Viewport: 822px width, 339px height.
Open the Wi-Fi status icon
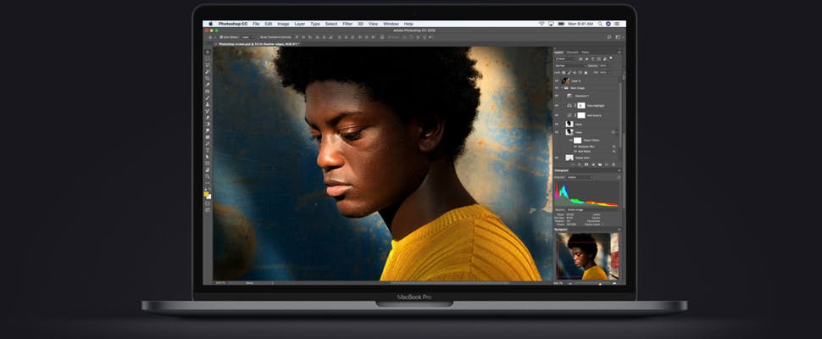[x=542, y=24]
